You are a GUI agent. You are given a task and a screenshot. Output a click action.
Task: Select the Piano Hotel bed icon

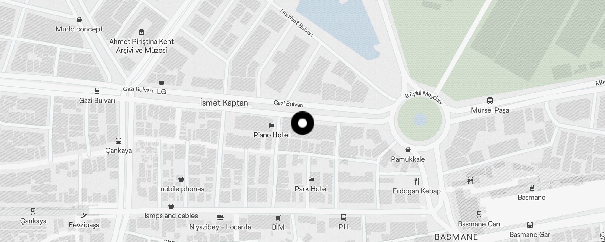[x=272, y=125]
